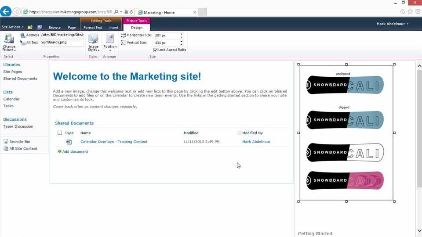This screenshot has width=422, height=237.
Task: Click the Horizontal Size value field
Action: point(166,36)
